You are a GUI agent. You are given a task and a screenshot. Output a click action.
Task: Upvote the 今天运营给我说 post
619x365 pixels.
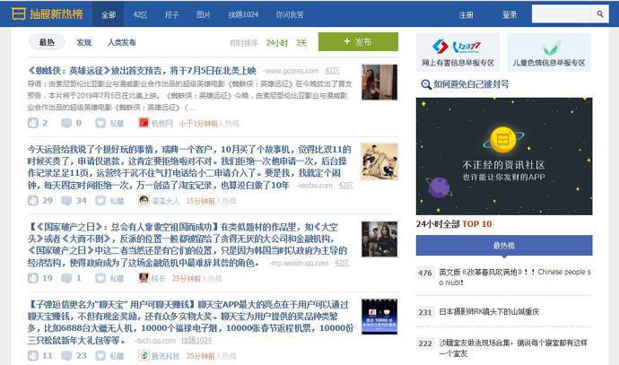coord(33,201)
